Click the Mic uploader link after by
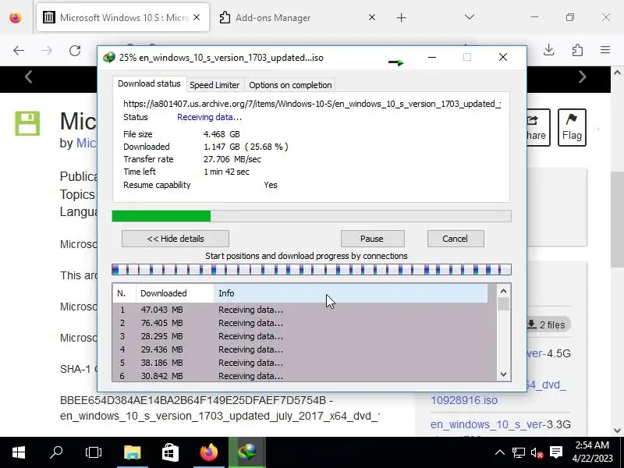Image resolution: width=624 pixels, height=468 pixels. 87,143
